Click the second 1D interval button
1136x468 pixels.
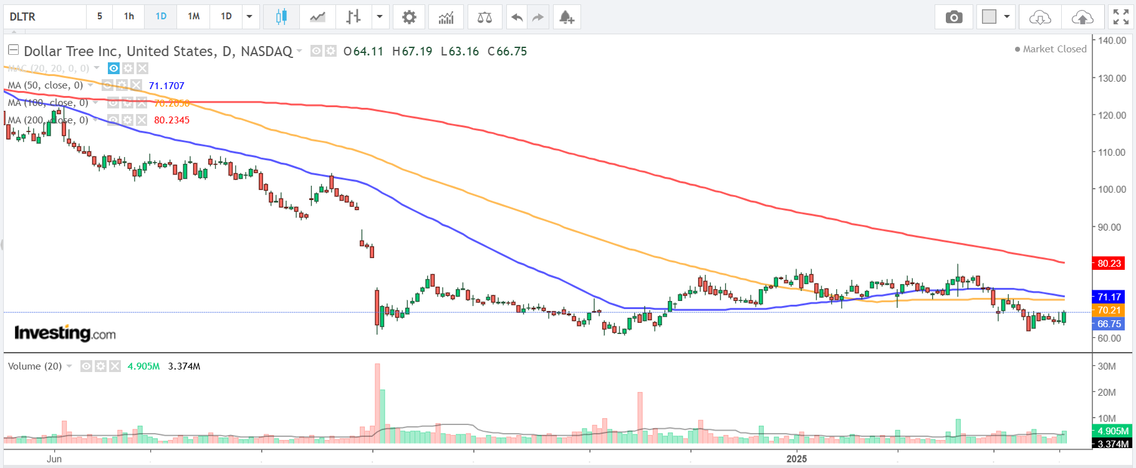point(226,17)
